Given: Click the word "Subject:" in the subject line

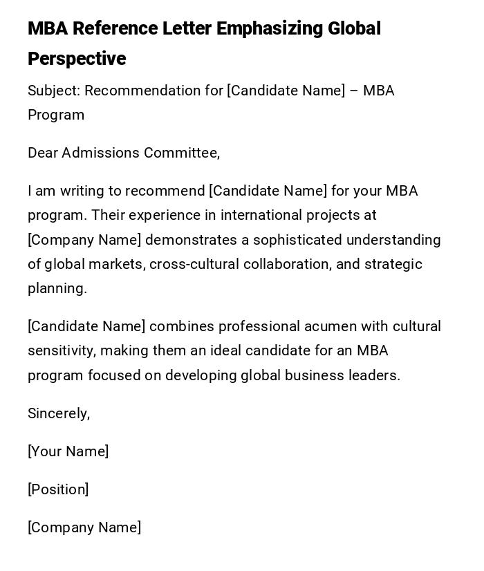Looking at the screenshot, I should click(x=54, y=91).
